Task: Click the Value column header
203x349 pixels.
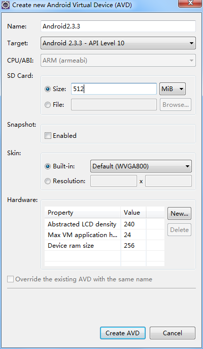Action: (x=133, y=213)
